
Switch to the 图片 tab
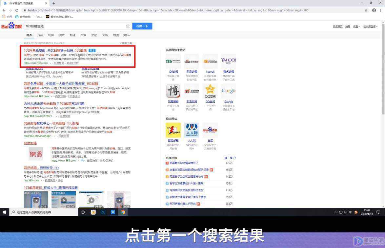[x=62, y=35]
